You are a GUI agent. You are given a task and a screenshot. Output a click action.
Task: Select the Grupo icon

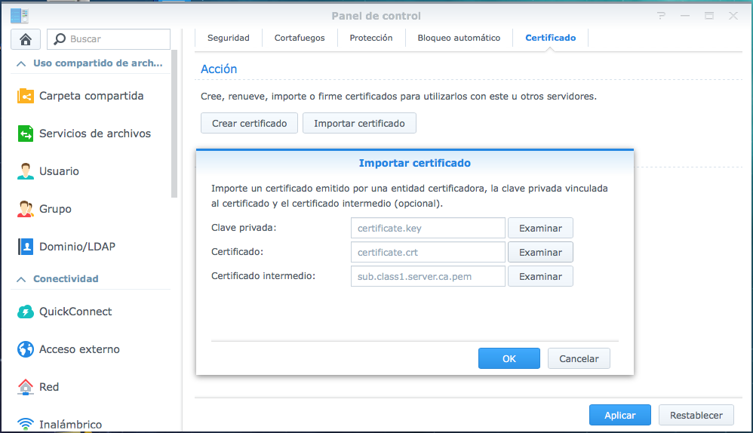tap(26, 209)
